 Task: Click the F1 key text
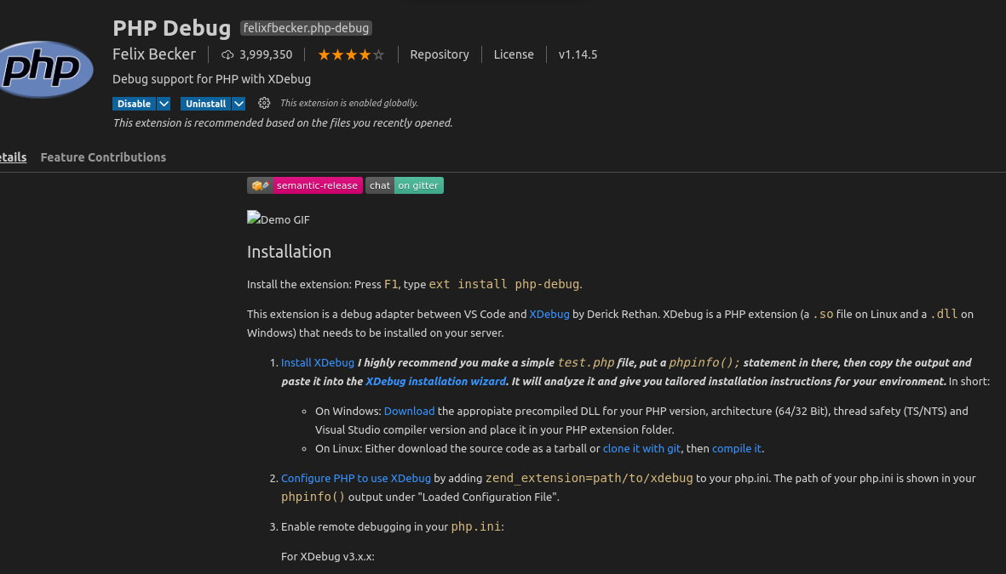[x=391, y=284]
